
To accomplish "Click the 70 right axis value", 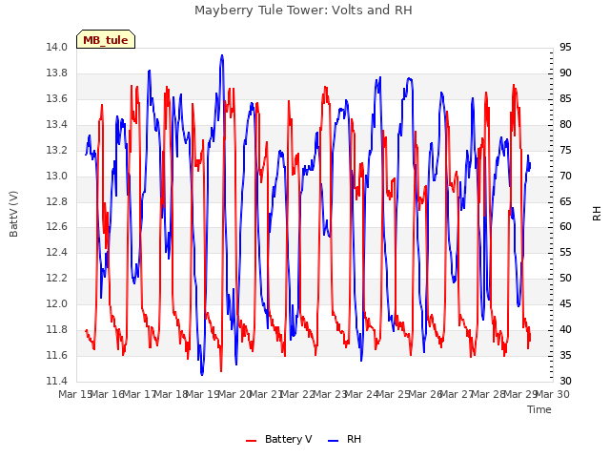I will click(x=565, y=176).
